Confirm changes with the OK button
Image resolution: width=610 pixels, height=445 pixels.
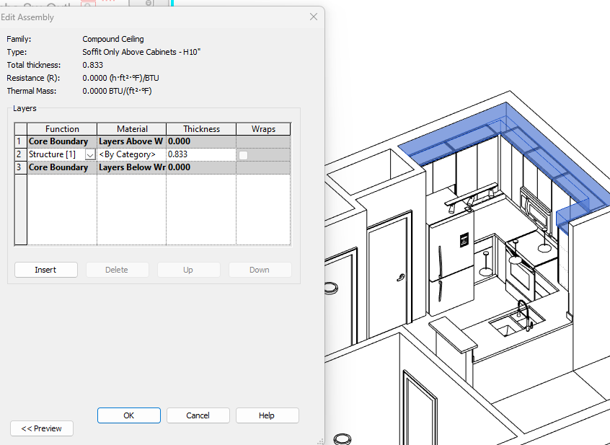[128, 415]
